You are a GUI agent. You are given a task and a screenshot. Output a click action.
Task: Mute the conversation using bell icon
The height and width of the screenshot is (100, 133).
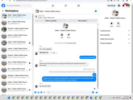click(111, 23)
